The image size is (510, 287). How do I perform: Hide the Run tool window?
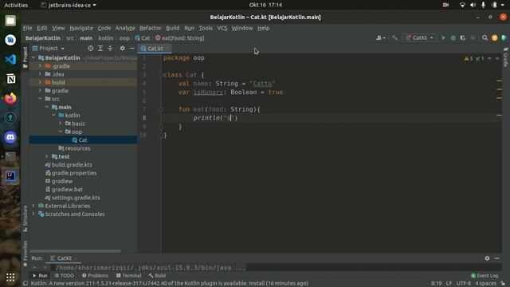pyautogui.click(x=496, y=258)
